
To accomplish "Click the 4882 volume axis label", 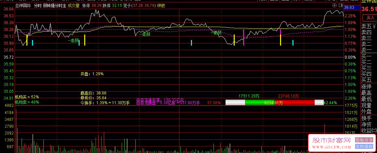I will 9,105.
